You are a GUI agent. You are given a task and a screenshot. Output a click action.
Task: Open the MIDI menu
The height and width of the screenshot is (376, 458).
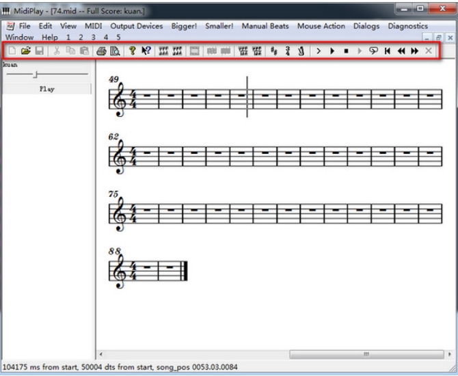tap(94, 26)
